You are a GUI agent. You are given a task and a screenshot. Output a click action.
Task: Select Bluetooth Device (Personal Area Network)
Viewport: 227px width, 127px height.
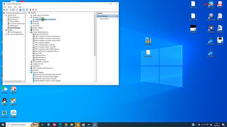pyautogui.click(x=48, y=74)
